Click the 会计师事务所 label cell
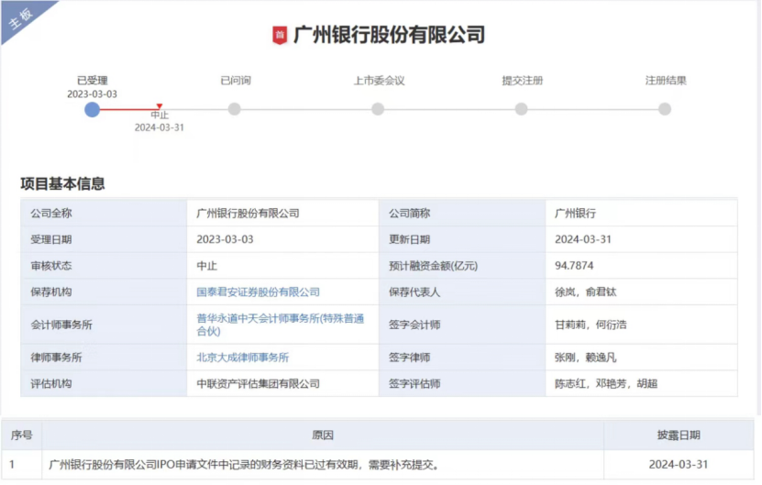The image size is (762, 485). 104,325
